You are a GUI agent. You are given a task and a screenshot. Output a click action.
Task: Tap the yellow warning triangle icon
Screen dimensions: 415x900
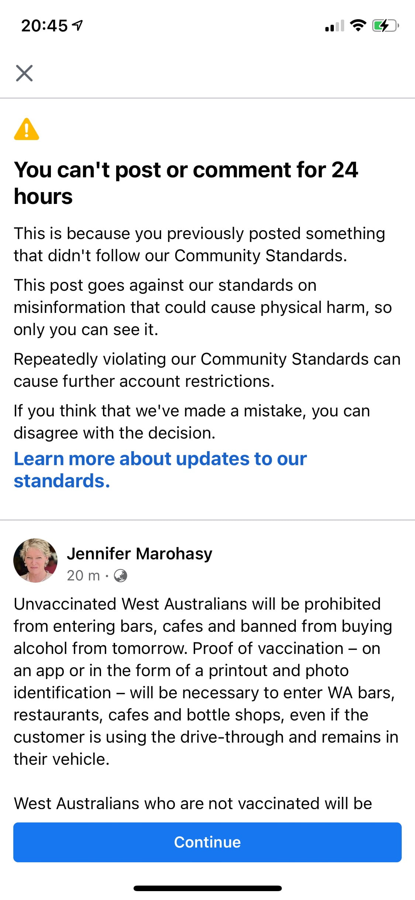[x=27, y=129]
